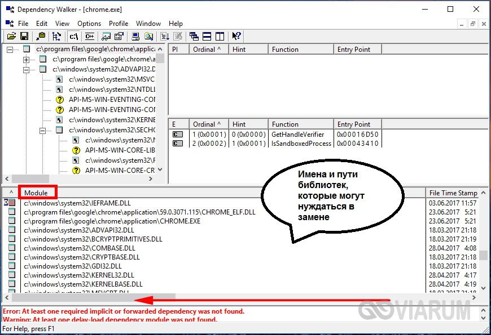Viewport: 491px width, 335px height.
Task: Select the c:\windows\system32\MSVC tree item
Action: (112, 79)
